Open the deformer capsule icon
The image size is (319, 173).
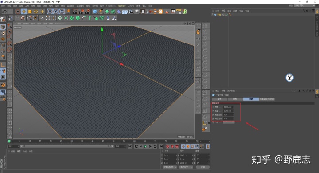(119, 12)
